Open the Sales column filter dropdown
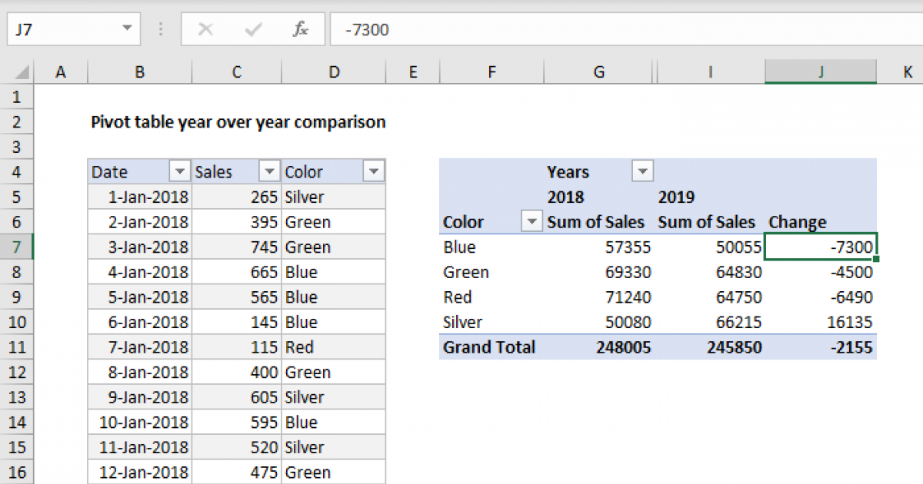Viewport: 923px width, 484px height. point(269,172)
